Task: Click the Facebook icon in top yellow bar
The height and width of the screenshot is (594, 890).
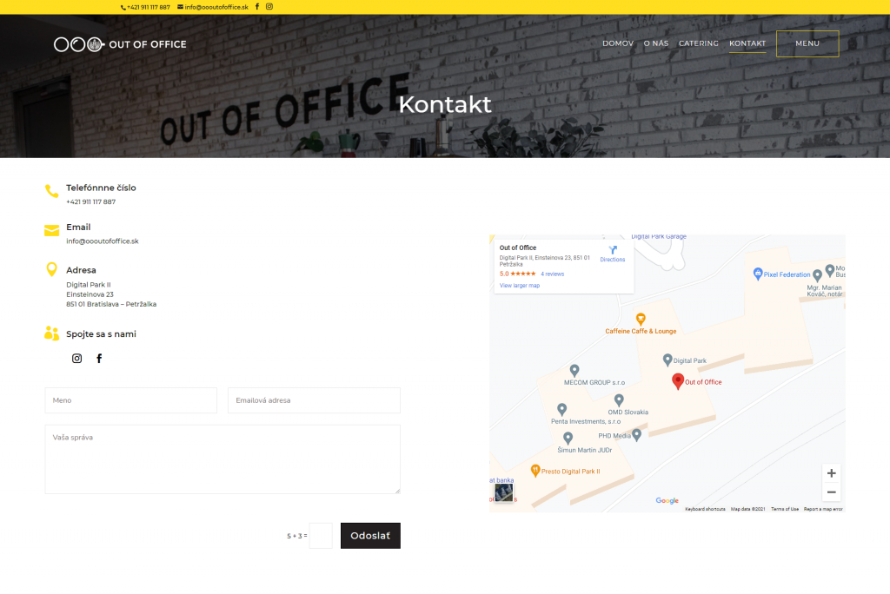Action: (x=257, y=7)
